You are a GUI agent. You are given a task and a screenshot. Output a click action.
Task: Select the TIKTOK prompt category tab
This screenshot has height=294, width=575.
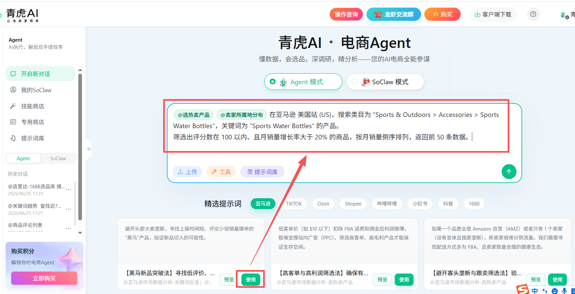click(294, 204)
